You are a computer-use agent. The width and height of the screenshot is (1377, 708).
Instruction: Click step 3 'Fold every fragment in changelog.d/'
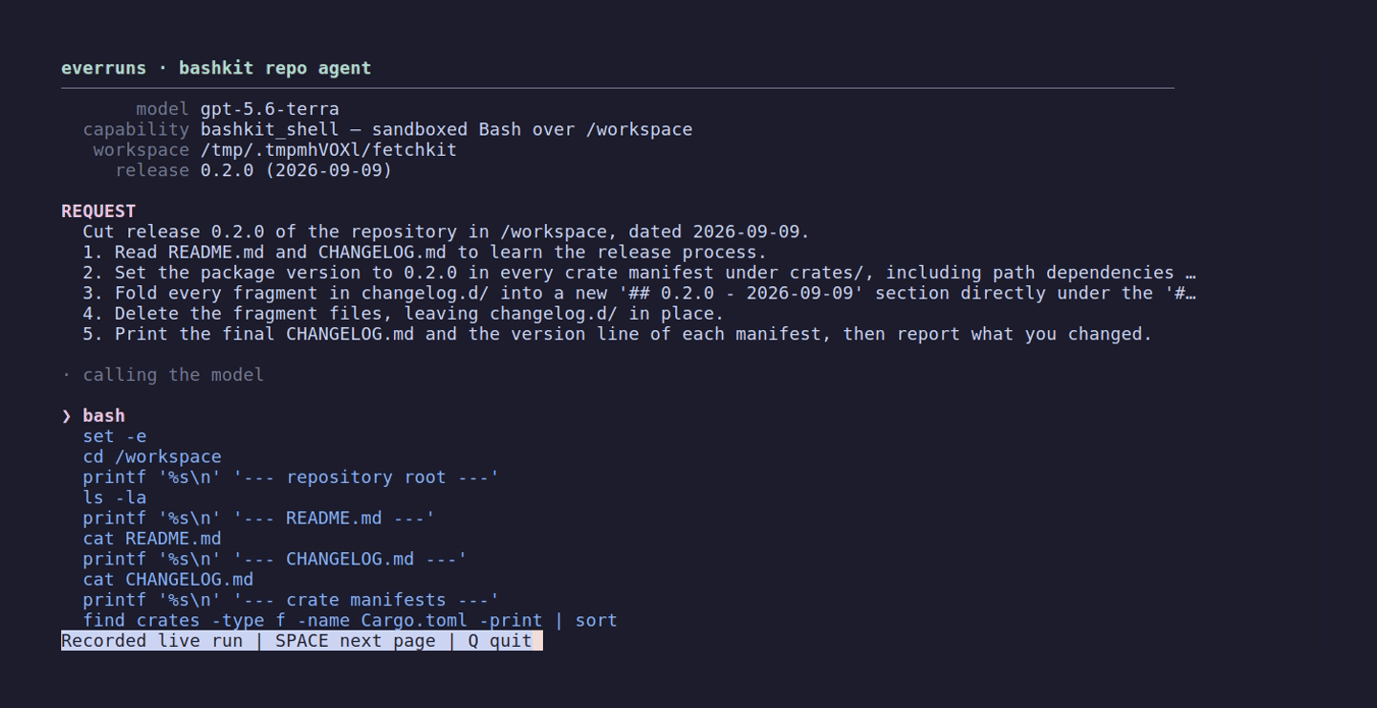coord(639,293)
